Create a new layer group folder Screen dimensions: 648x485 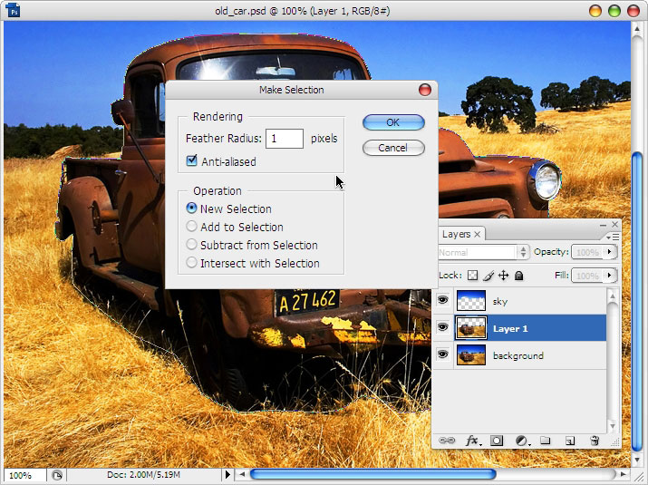[x=546, y=441]
